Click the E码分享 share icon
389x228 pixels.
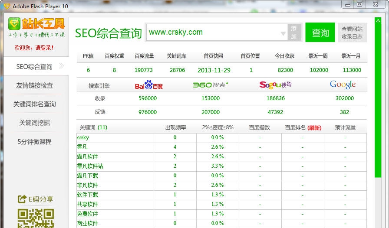22,199
